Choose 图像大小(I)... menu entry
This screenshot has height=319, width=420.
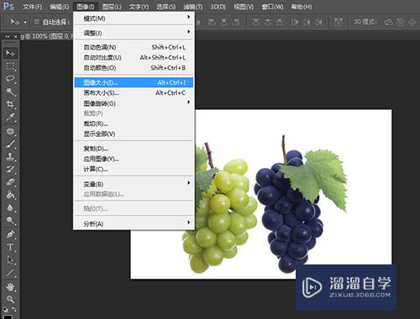(134, 82)
